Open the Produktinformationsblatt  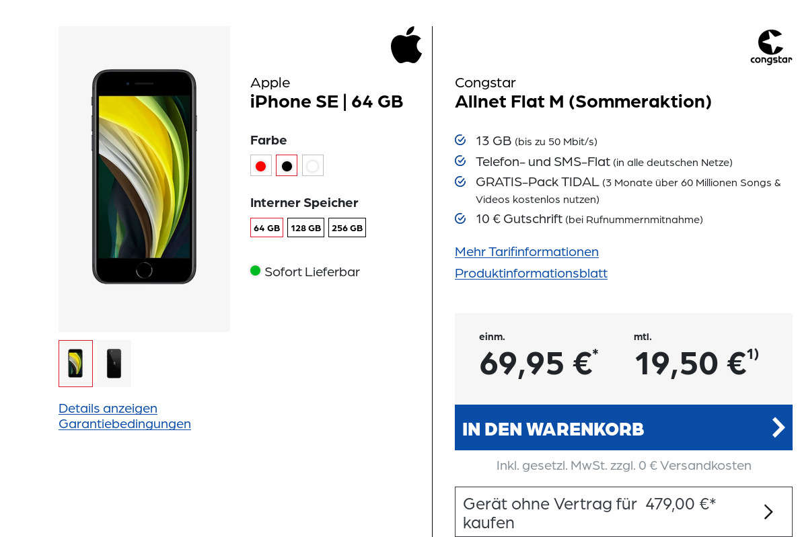531,273
